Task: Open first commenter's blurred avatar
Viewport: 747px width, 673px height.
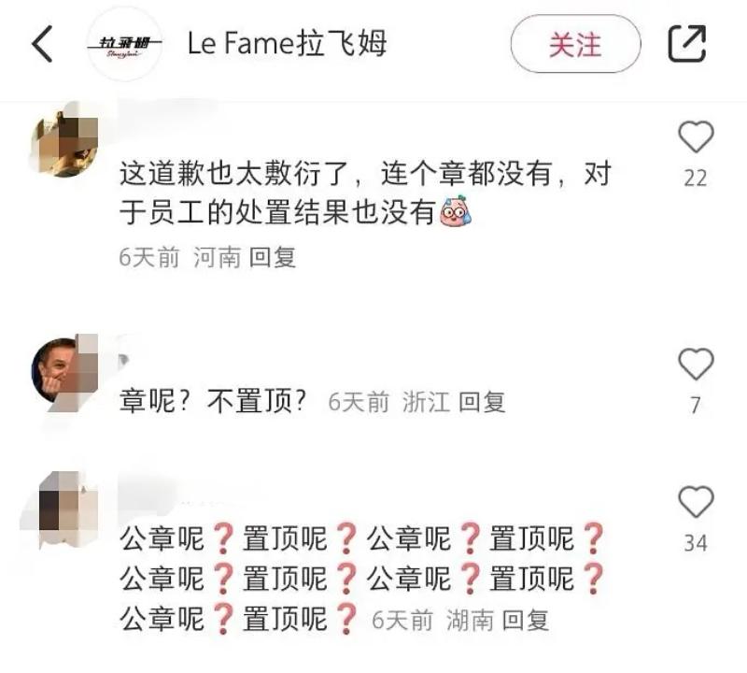Action: [64, 143]
